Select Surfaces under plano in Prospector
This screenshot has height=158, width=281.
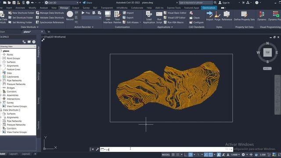click(x=11, y=62)
